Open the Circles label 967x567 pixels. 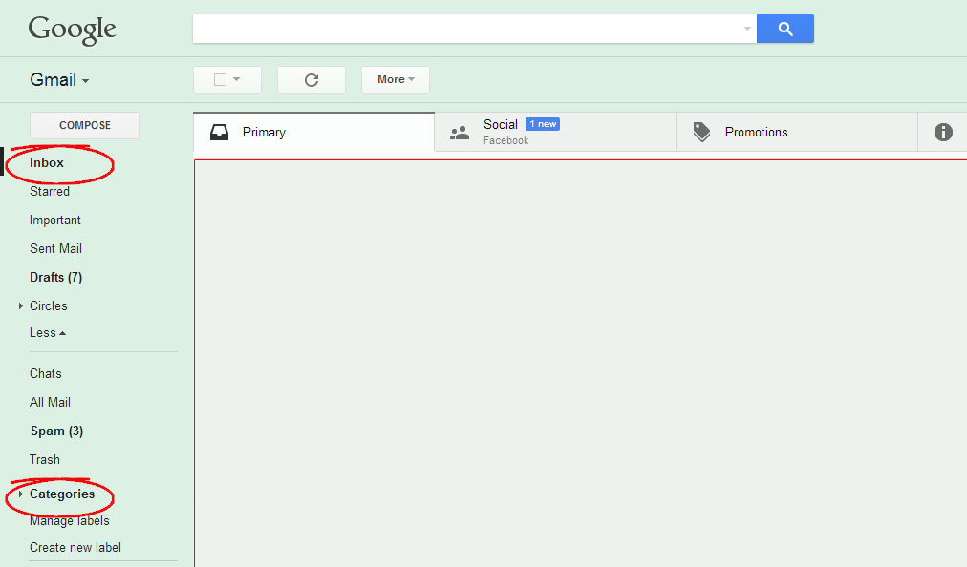pos(49,305)
